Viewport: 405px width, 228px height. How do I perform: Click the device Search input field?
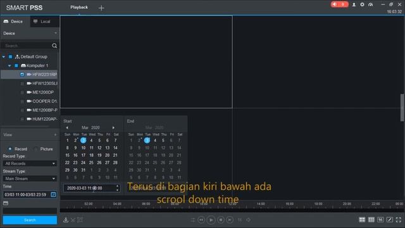coord(27,46)
